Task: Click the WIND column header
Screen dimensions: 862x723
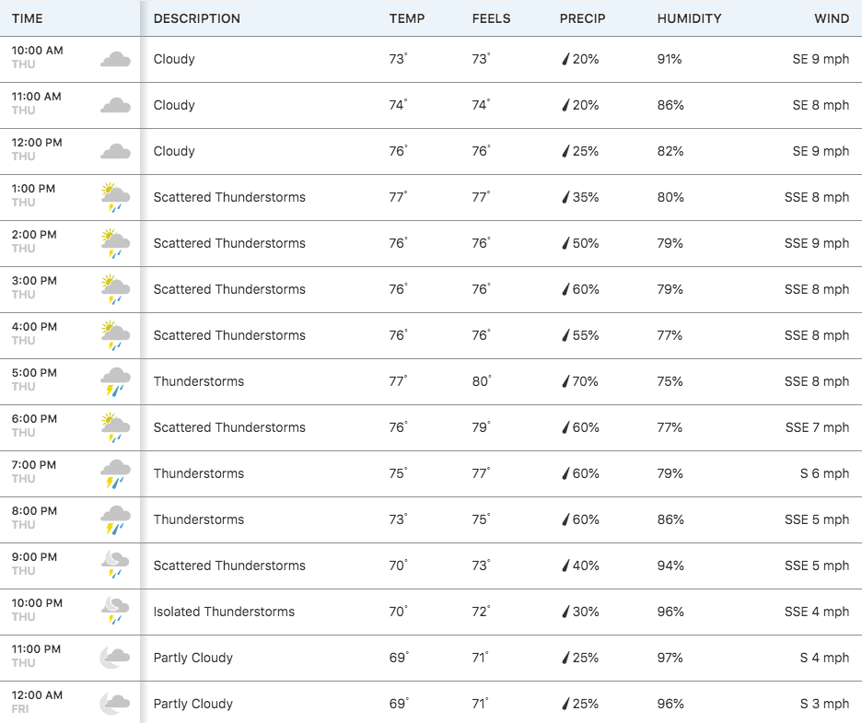Action: pos(832,18)
